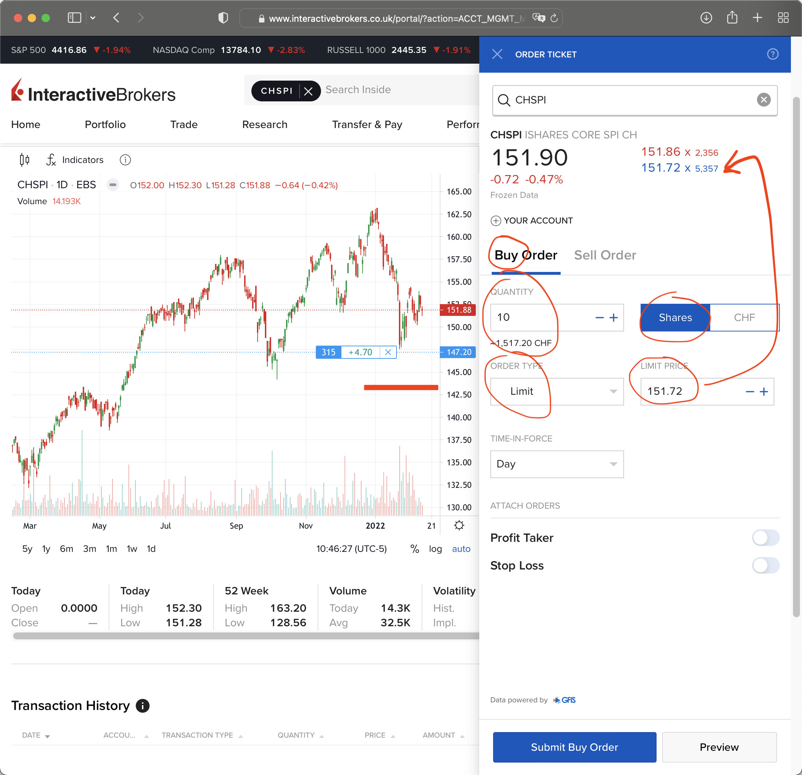
Task: Open the Portfolio menu
Action: tap(105, 125)
